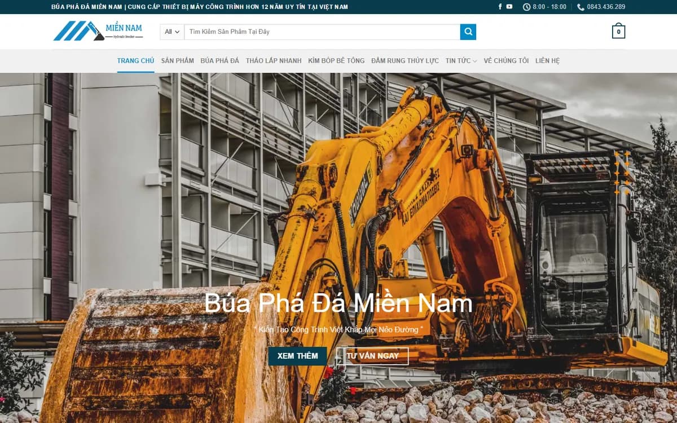This screenshot has width=677, height=423.
Task: Click the clock icon beside 8:00 - 18:00
Action: [526, 7]
